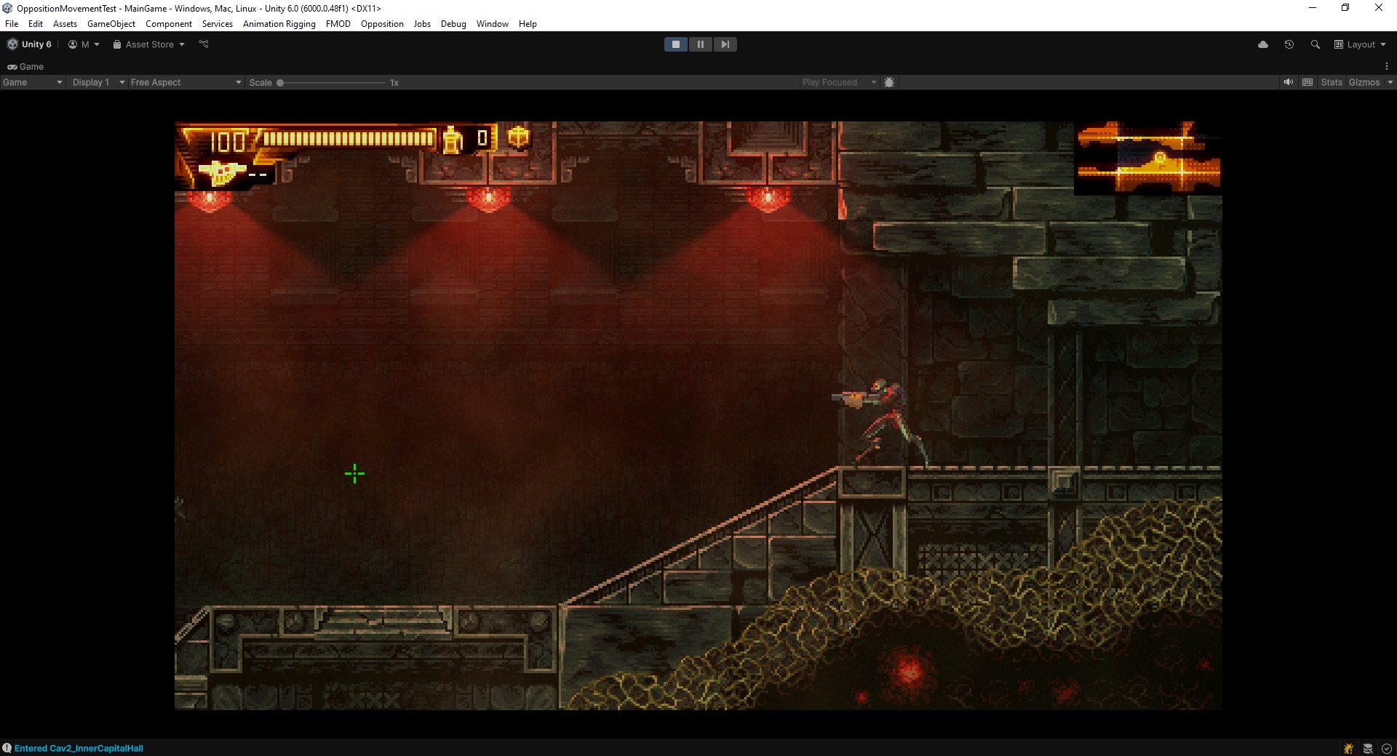Image resolution: width=1397 pixels, height=756 pixels.
Task: Open the Window menu
Action: point(493,24)
